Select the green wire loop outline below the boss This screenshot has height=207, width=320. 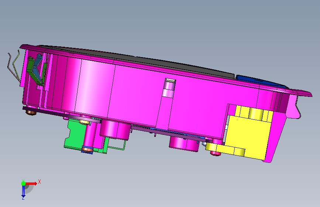[x=116, y=144]
